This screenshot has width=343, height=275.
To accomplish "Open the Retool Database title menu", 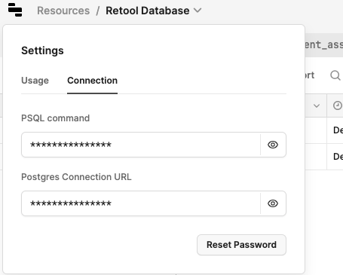I will point(148,11).
